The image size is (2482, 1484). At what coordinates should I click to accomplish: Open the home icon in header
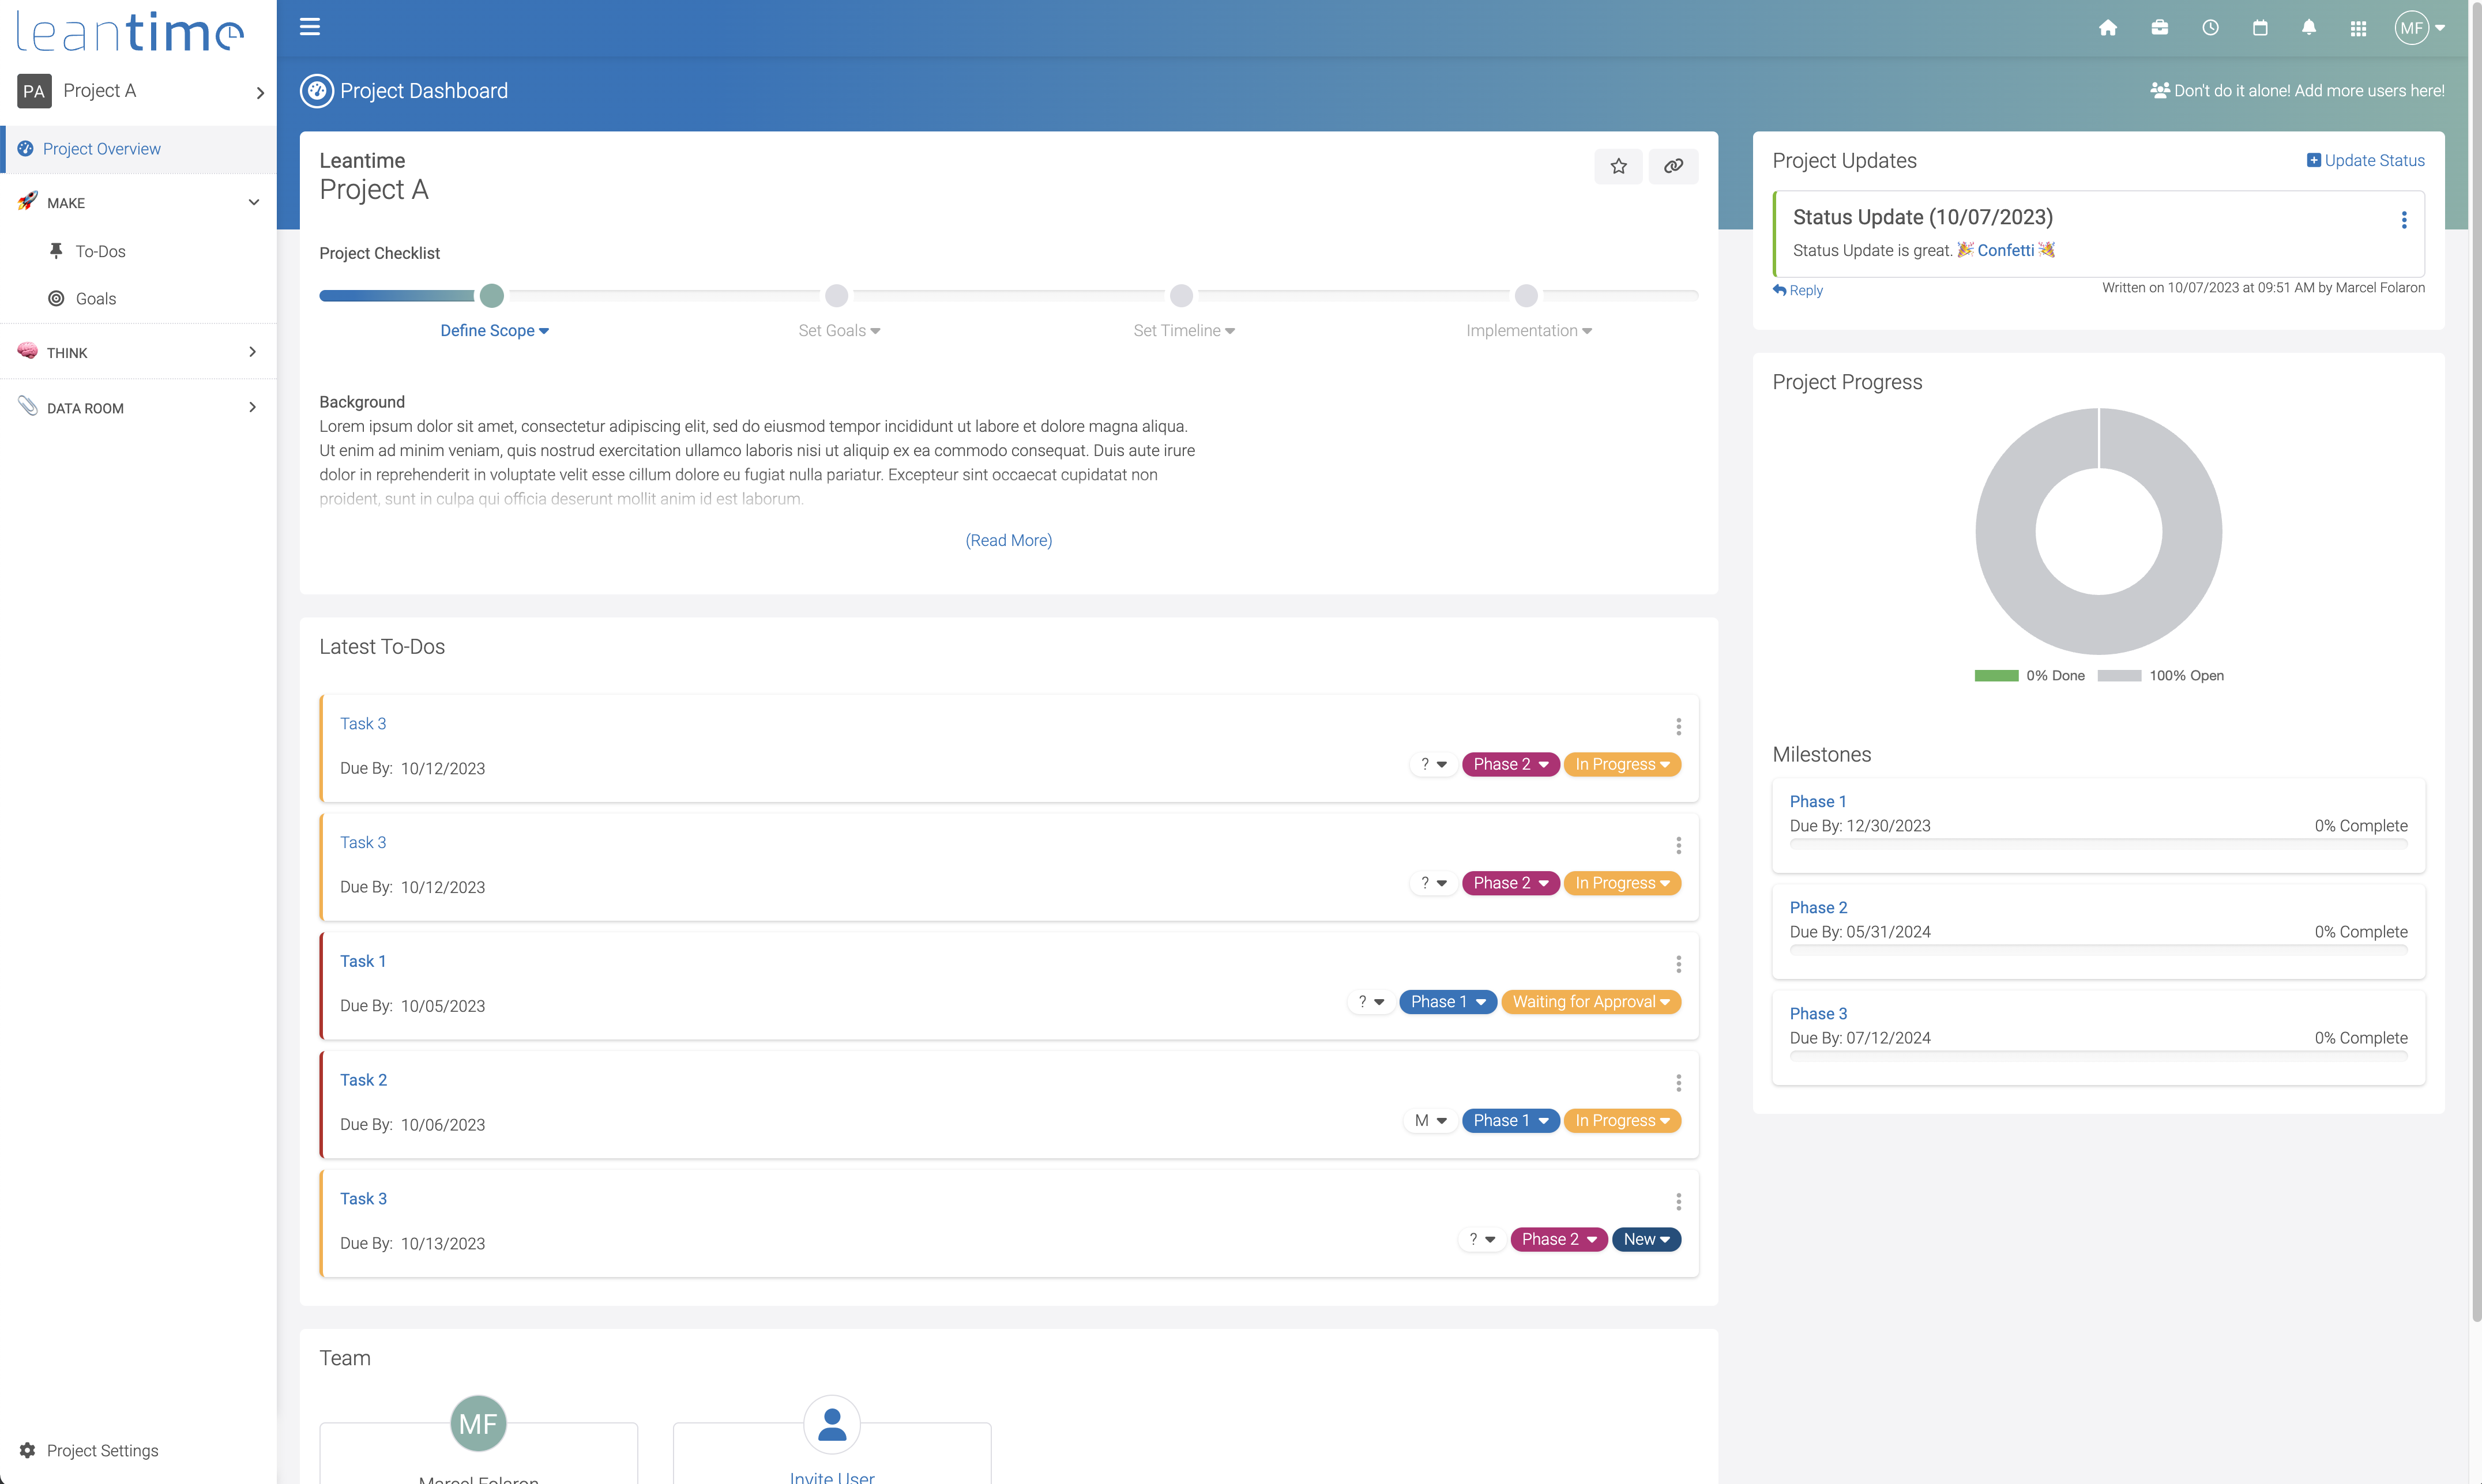(2107, 28)
